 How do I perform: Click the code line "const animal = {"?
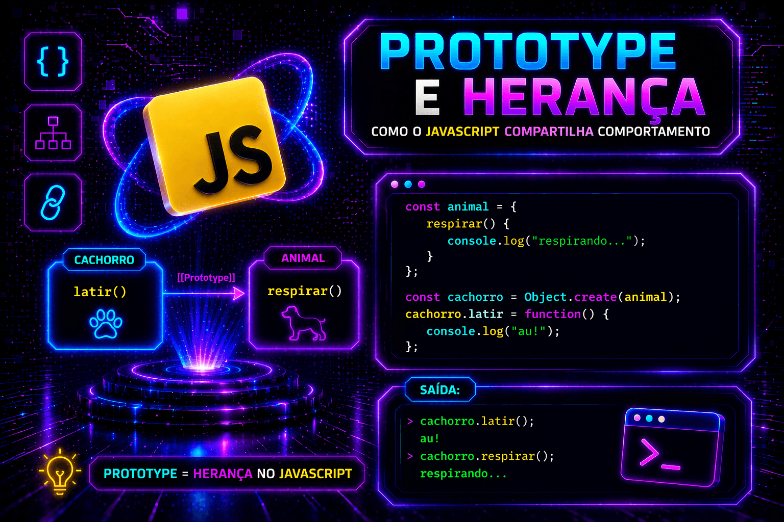(x=461, y=206)
